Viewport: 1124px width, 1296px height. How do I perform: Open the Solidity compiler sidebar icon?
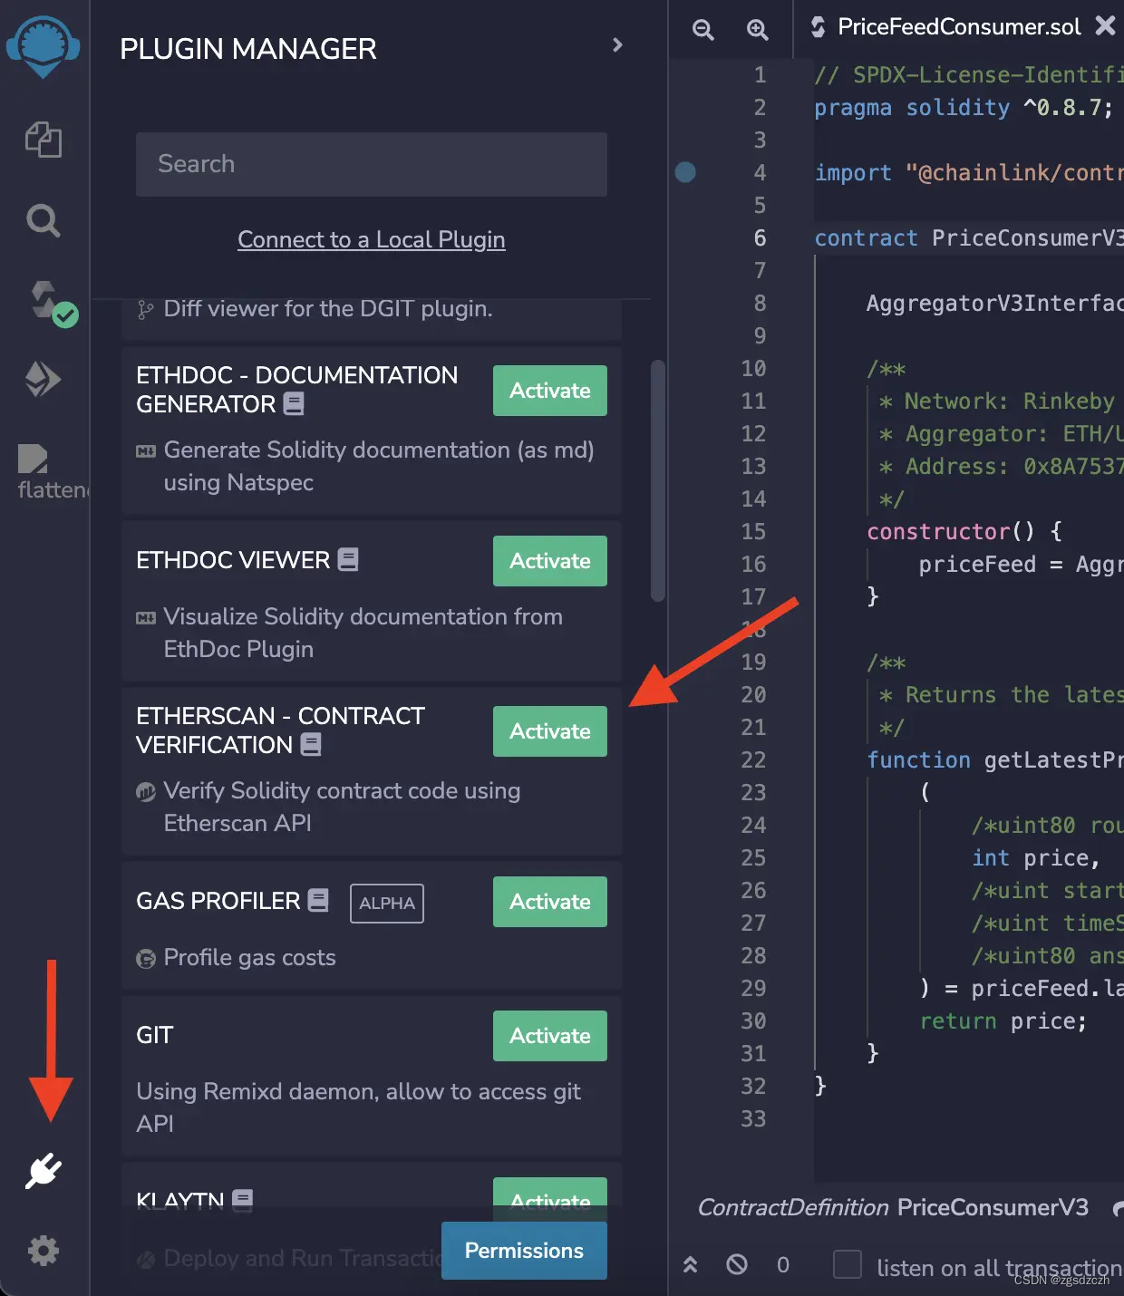click(x=53, y=303)
